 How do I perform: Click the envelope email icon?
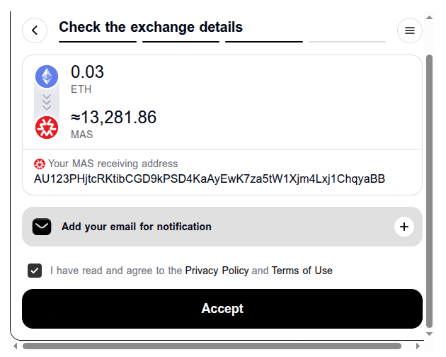(x=42, y=227)
